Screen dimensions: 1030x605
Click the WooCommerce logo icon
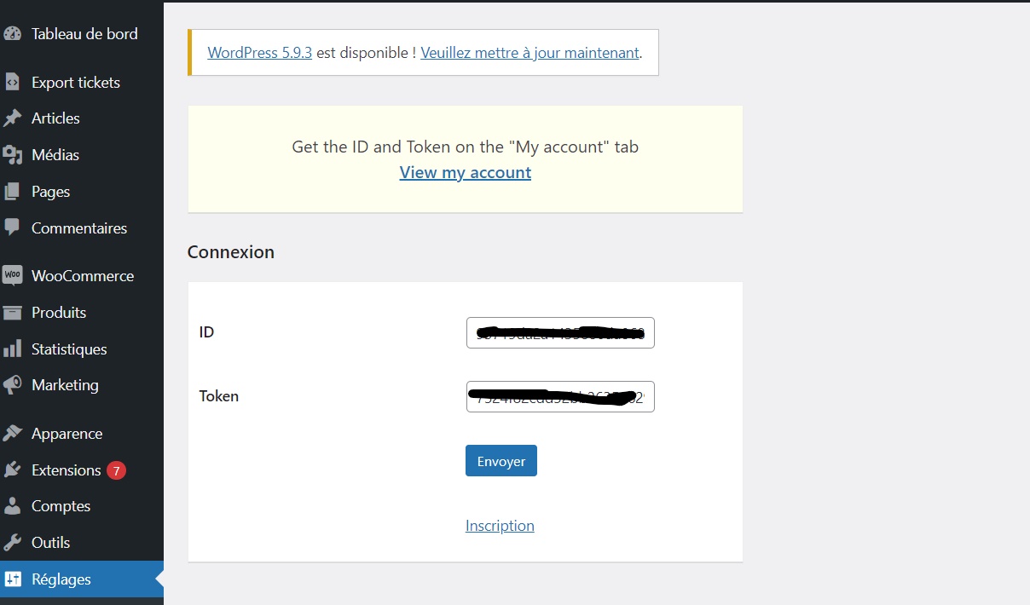12,276
